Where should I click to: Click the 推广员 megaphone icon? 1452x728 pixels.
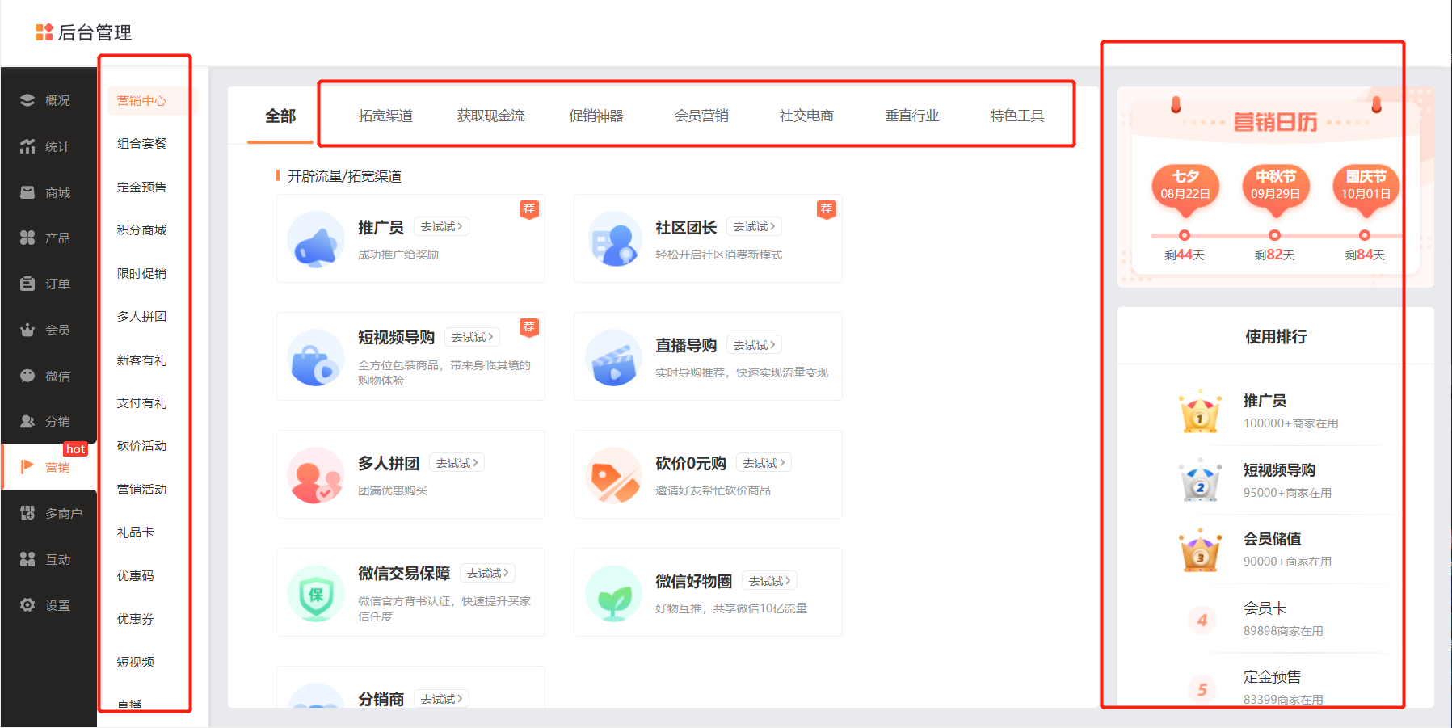(x=316, y=240)
